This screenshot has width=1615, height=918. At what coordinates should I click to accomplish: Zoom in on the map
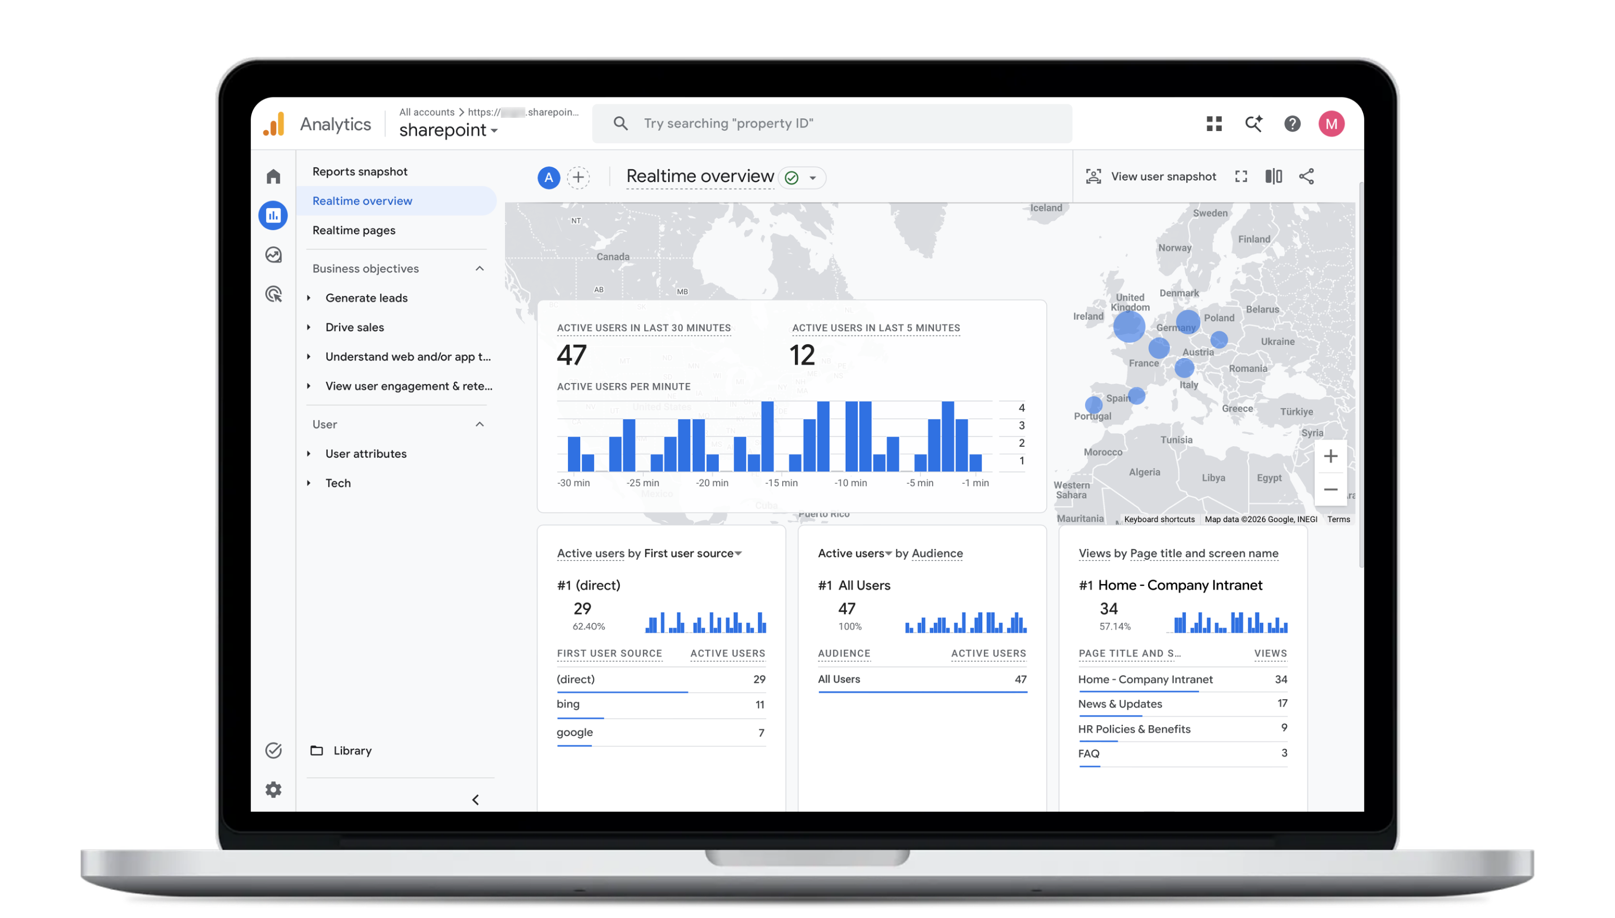[x=1330, y=456]
